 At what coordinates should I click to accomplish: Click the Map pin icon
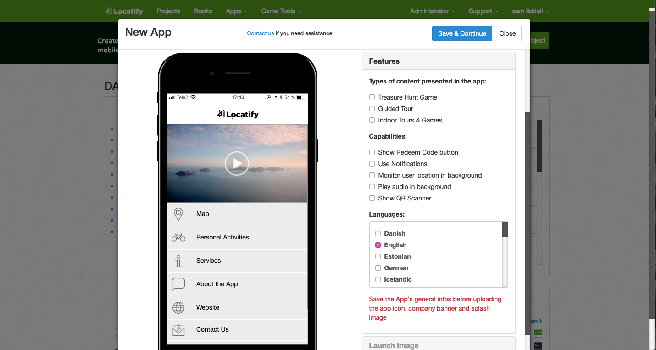pos(178,214)
